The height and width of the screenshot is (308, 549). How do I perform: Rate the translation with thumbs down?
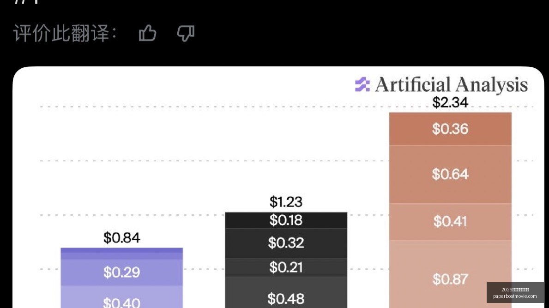(x=186, y=34)
